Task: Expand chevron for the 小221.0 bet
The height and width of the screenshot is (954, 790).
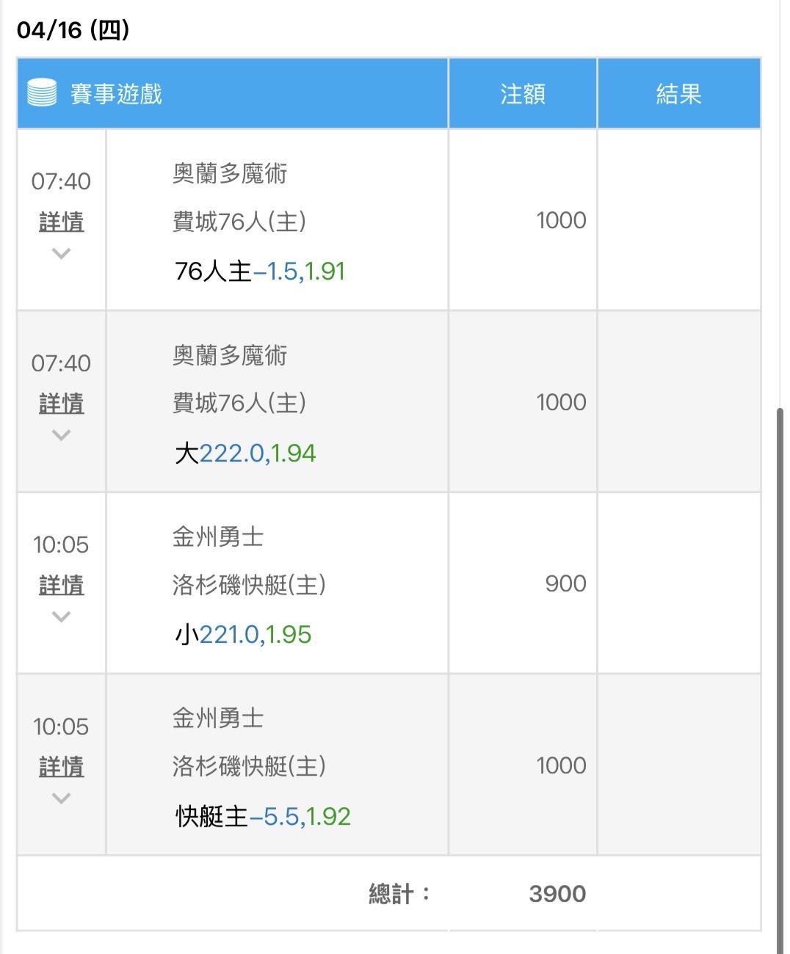Action: point(62,617)
